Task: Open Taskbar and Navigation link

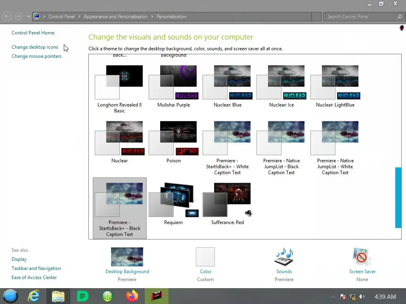Action: pyautogui.click(x=36, y=268)
